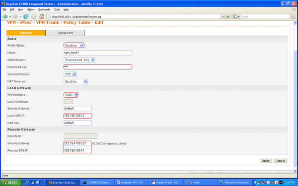Open the address bar URL history dropdown
Image resolution: width=298 pixels, height=186 pixels.
(x=223, y=16)
